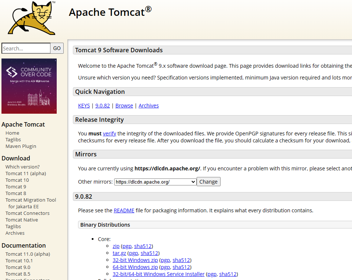Open the Browse link

pyautogui.click(x=124, y=106)
